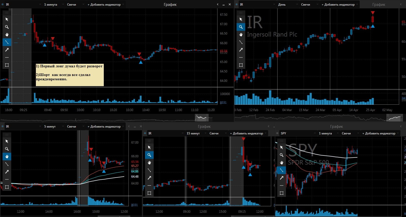The width and height of the screenshot is (406, 217).
Task: Select the trend line tool in 1-minute IR chart
Action: click(x=7, y=42)
